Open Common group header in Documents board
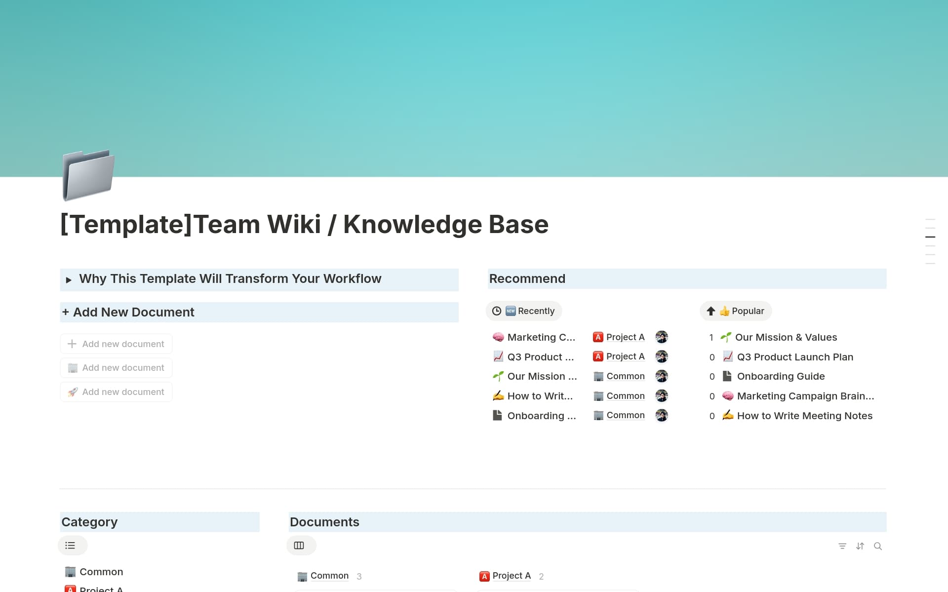948x592 pixels. (x=329, y=576)
